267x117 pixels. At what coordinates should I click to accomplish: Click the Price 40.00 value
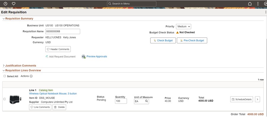click(168, 101)
